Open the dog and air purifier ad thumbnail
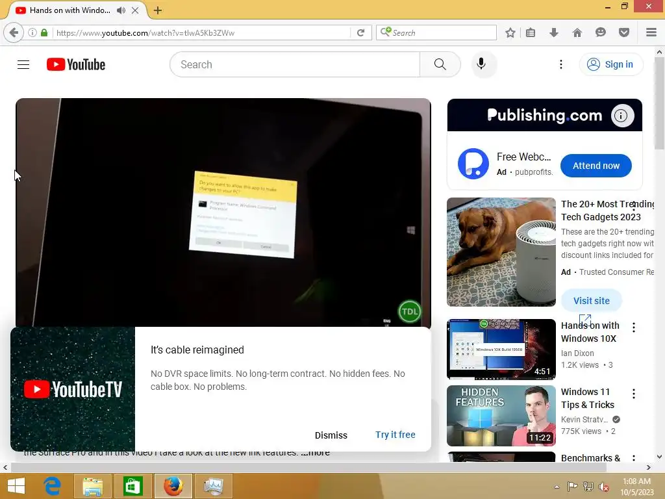The image size is (665, 499). pos(501,252)
